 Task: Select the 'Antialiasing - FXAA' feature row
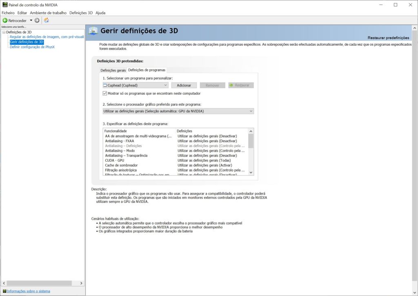click(x=176, y=141)
